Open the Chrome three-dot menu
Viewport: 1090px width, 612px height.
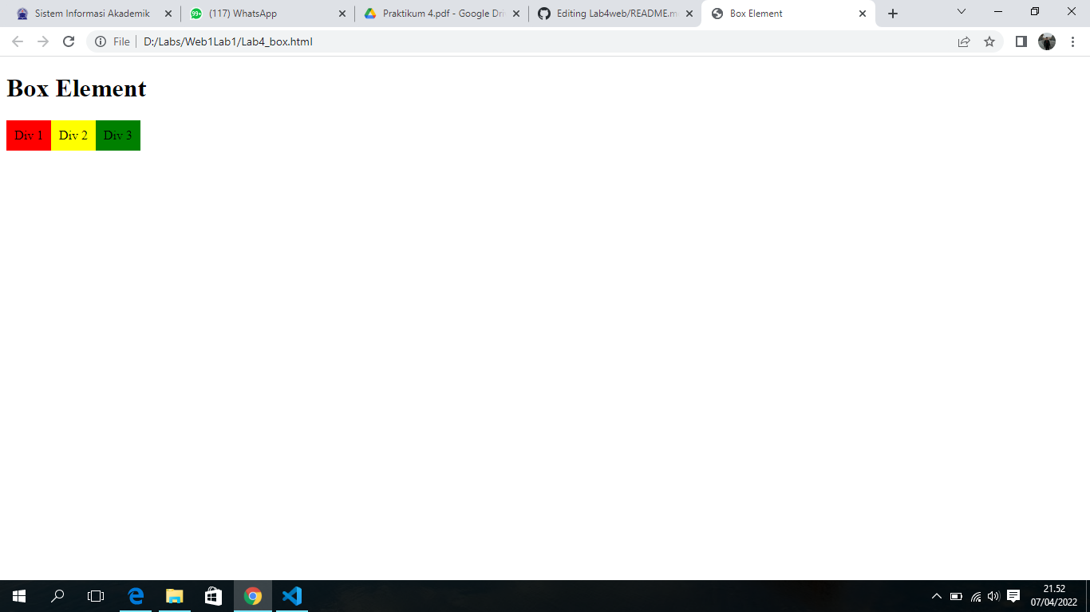pos(1073,41)
